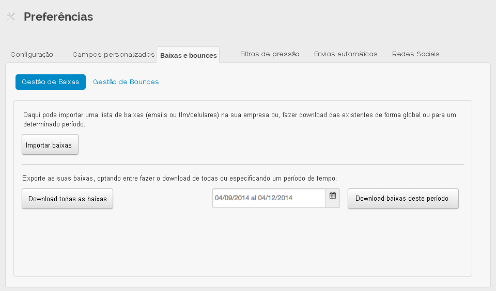Click Download todas as baixas button
The width and height of the screenshot is (496, 291).
pos(67,199)
